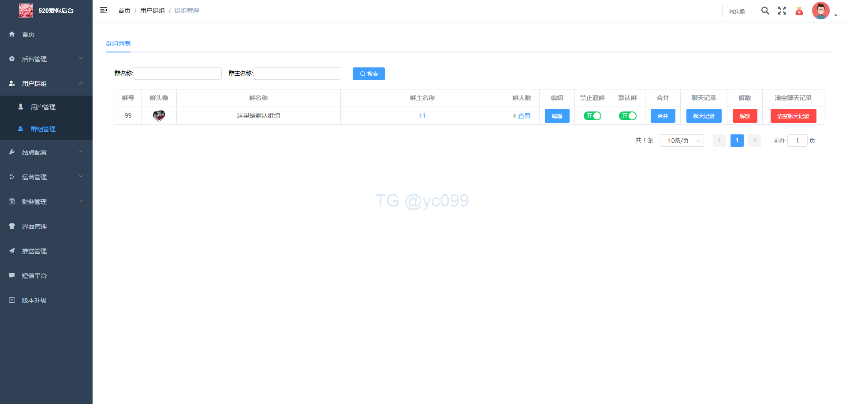Click the 520爱你后台 logo image
The height and width of the screenshot is (404, 846).
tap(26, 11)
